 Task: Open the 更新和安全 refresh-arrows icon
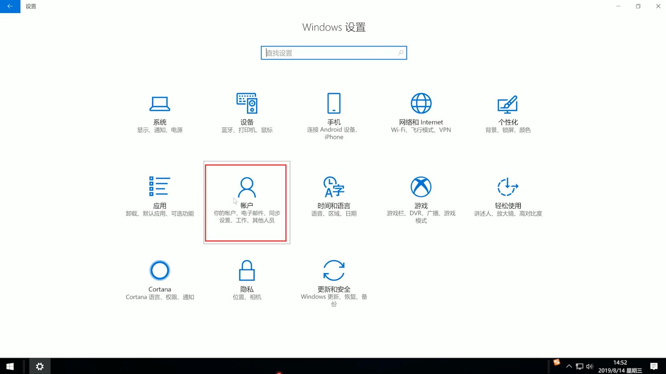[334, 270]
